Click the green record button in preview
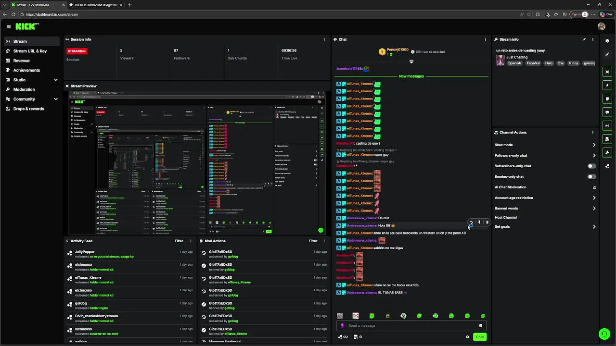616x346 pixels. tap(321, 230)
